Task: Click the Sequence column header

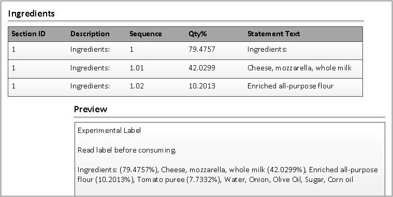Action: (145, 34)
